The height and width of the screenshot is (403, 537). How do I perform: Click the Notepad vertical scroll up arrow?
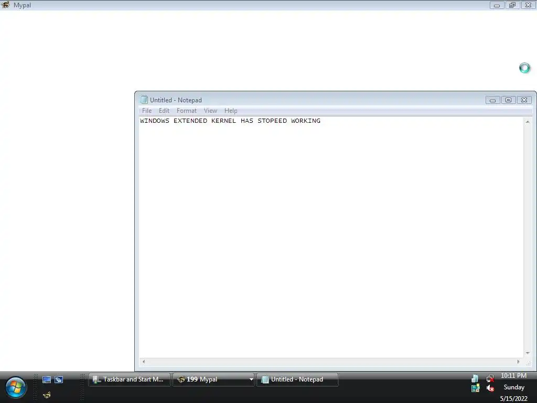pos(528,122)
